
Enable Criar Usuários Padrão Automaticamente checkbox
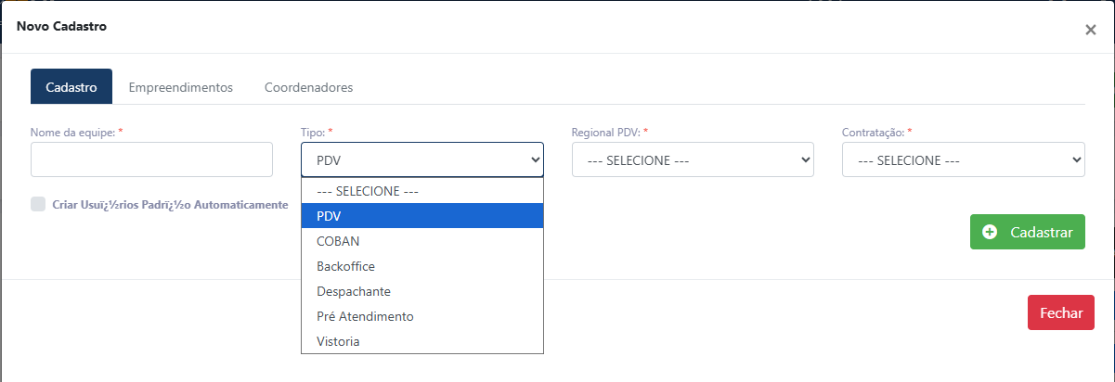point(38,204)
